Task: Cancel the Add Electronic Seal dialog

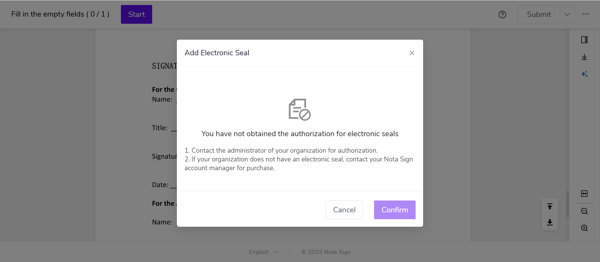Action: [x=344, y=210]
